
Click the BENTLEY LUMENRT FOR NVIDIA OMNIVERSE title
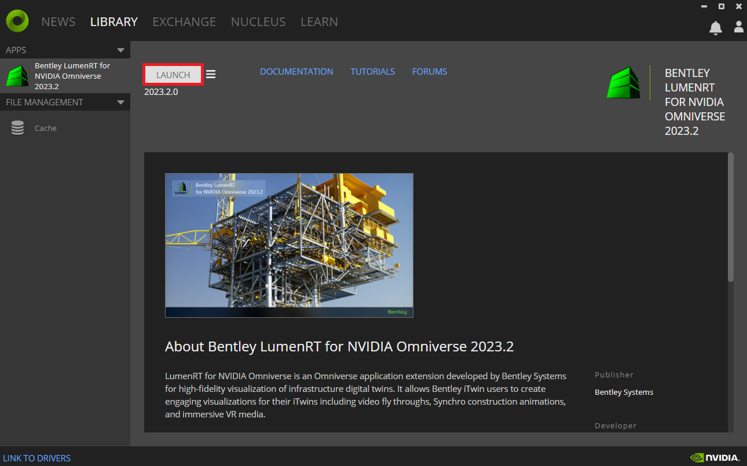point(695,102)
